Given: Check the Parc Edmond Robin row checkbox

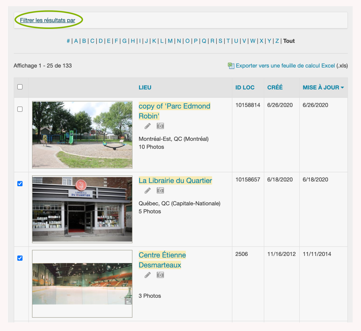Looking at the screenshot, I should pos(20,109).
